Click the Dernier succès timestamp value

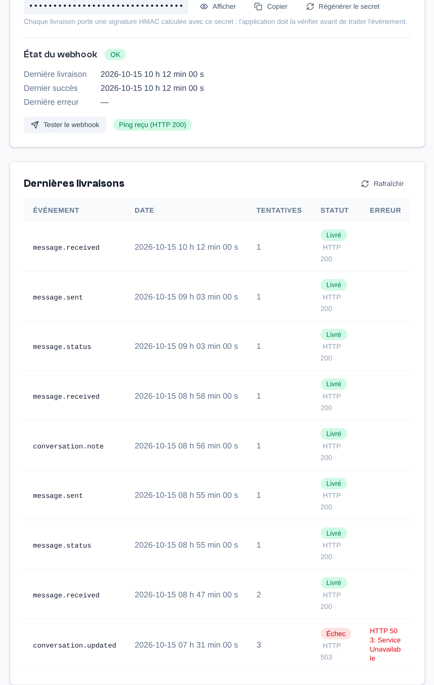tap(152, 88)
